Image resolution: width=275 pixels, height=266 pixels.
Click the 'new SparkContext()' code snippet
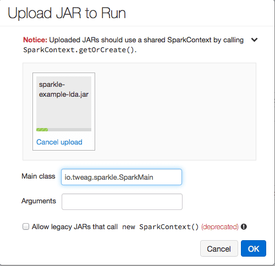click(x=160, y=227)
